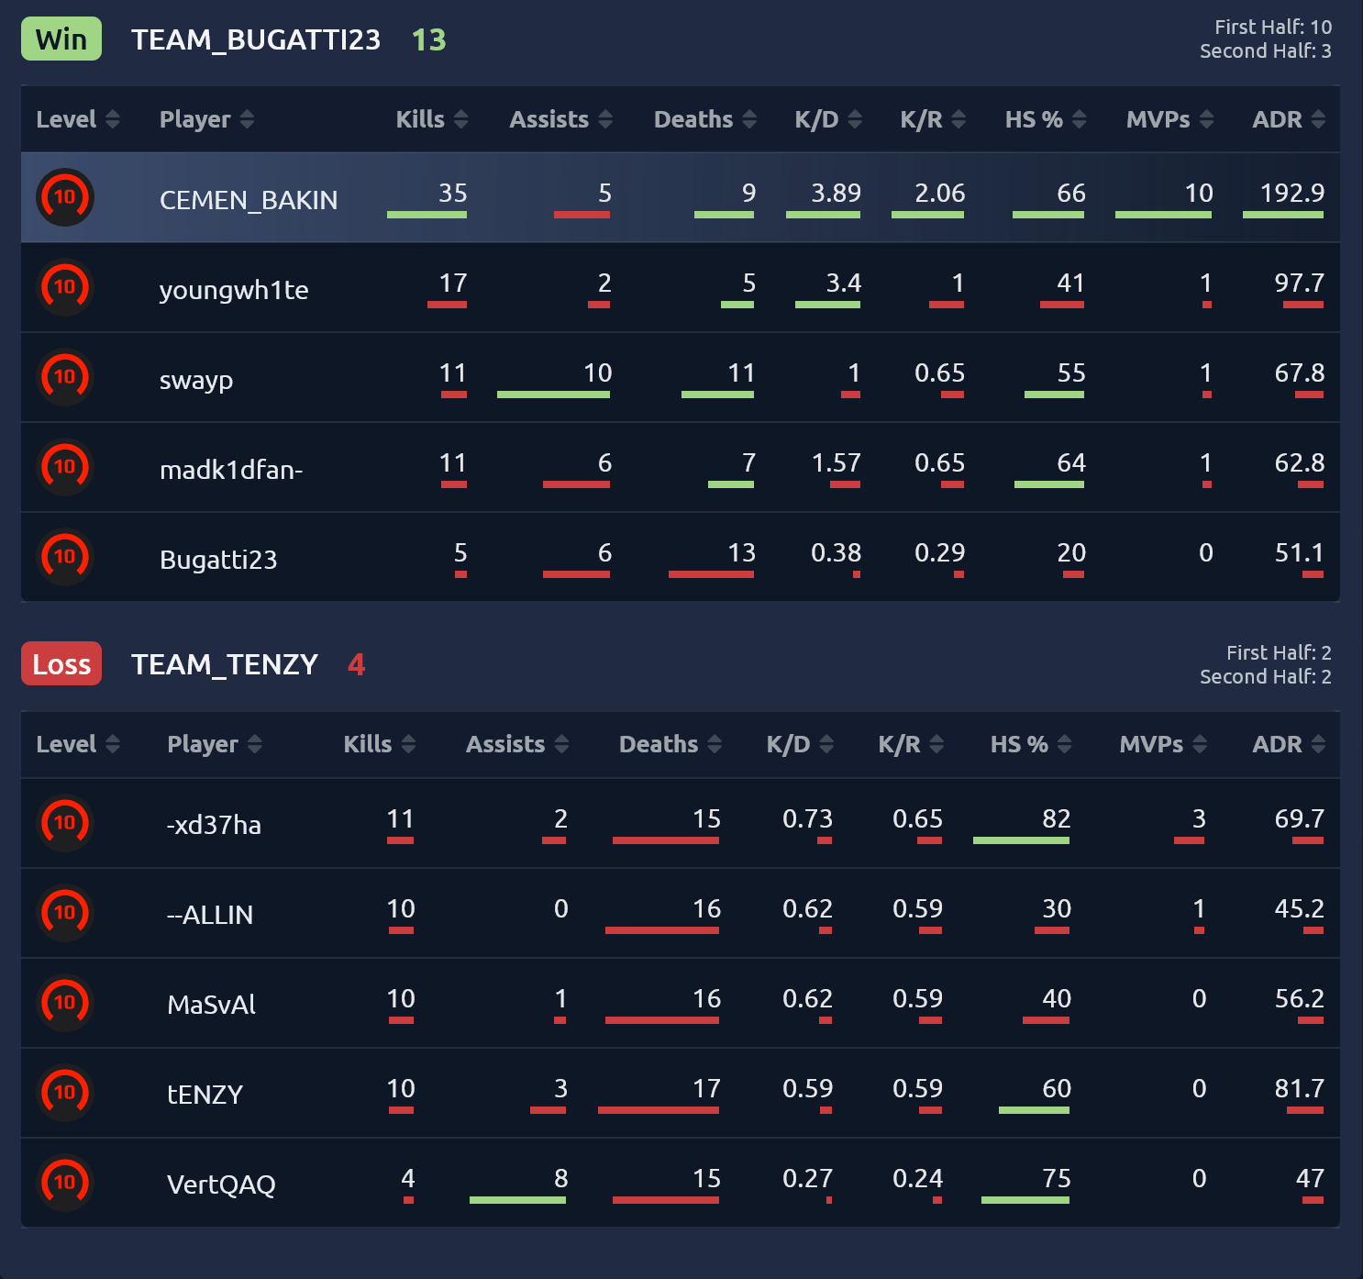Sort TEAM_TENZY table by K/R

pos(911,744)
